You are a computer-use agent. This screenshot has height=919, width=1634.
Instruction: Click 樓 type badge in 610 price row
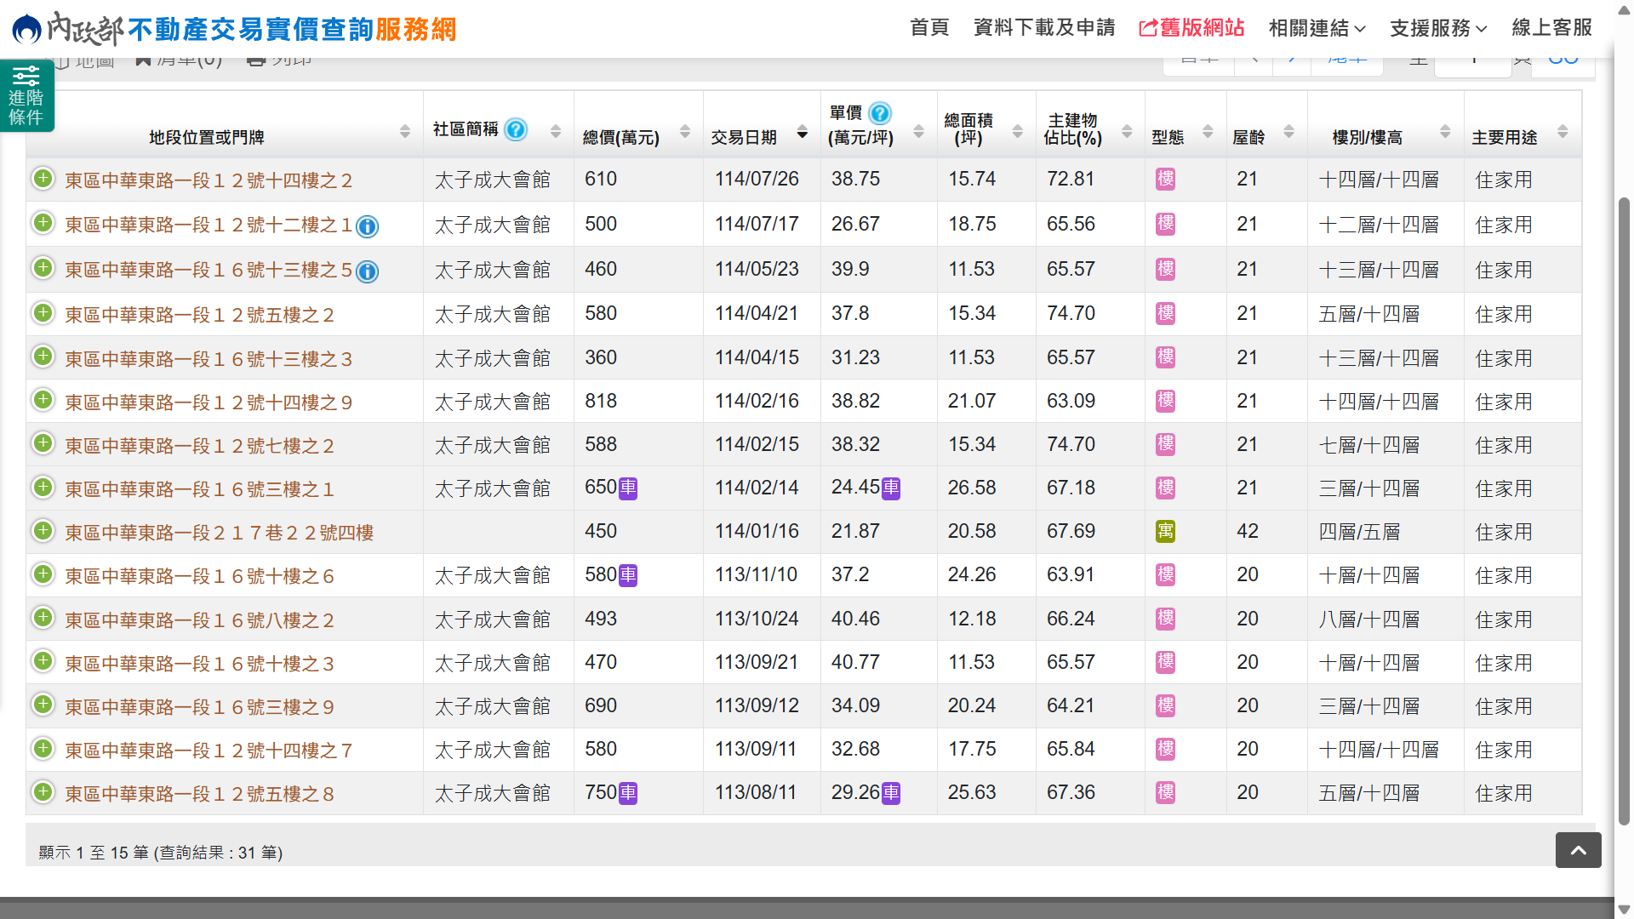pyautogui.click(x=1165, y=180)
